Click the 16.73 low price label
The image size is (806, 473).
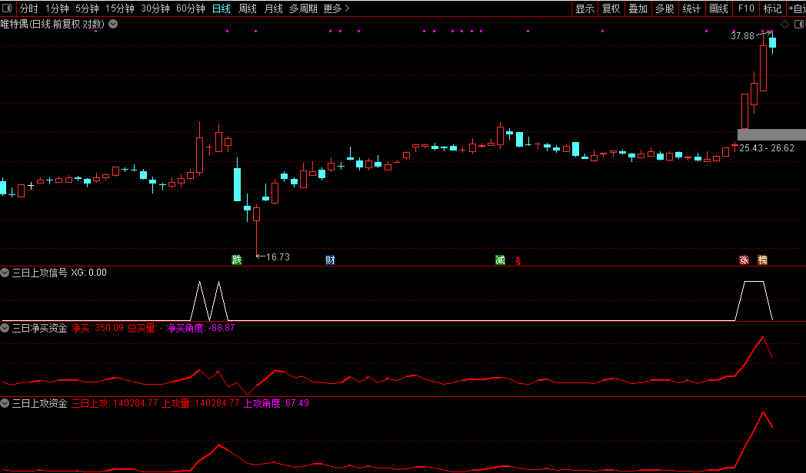pos(278,257)
